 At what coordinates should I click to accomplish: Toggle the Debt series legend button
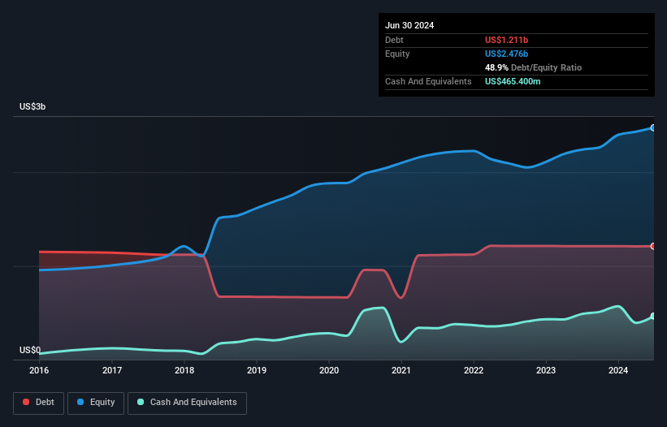point(39,403)
